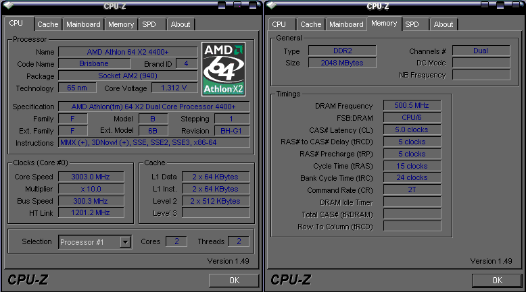Screen dimensions: 526x292
Task: Click the FSB:DRAM value 'CPU/6'
Action: (x=412, y=117)
